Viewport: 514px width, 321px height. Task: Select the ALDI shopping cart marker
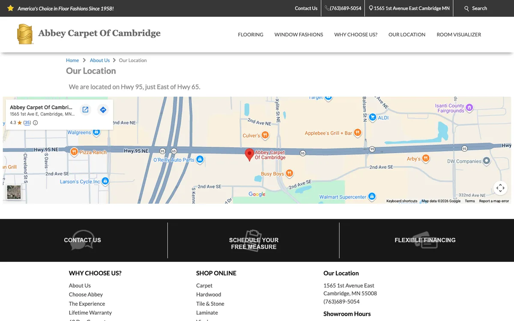point(372,117)
